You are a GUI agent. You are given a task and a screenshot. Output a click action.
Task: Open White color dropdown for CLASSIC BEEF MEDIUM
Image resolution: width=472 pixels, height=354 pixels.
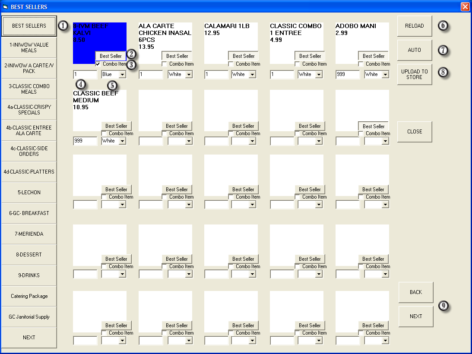point(122,141)
